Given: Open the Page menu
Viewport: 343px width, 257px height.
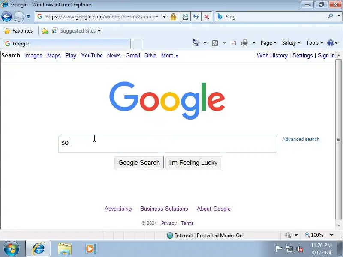Looking at the screenshot, I should (268, 43).
